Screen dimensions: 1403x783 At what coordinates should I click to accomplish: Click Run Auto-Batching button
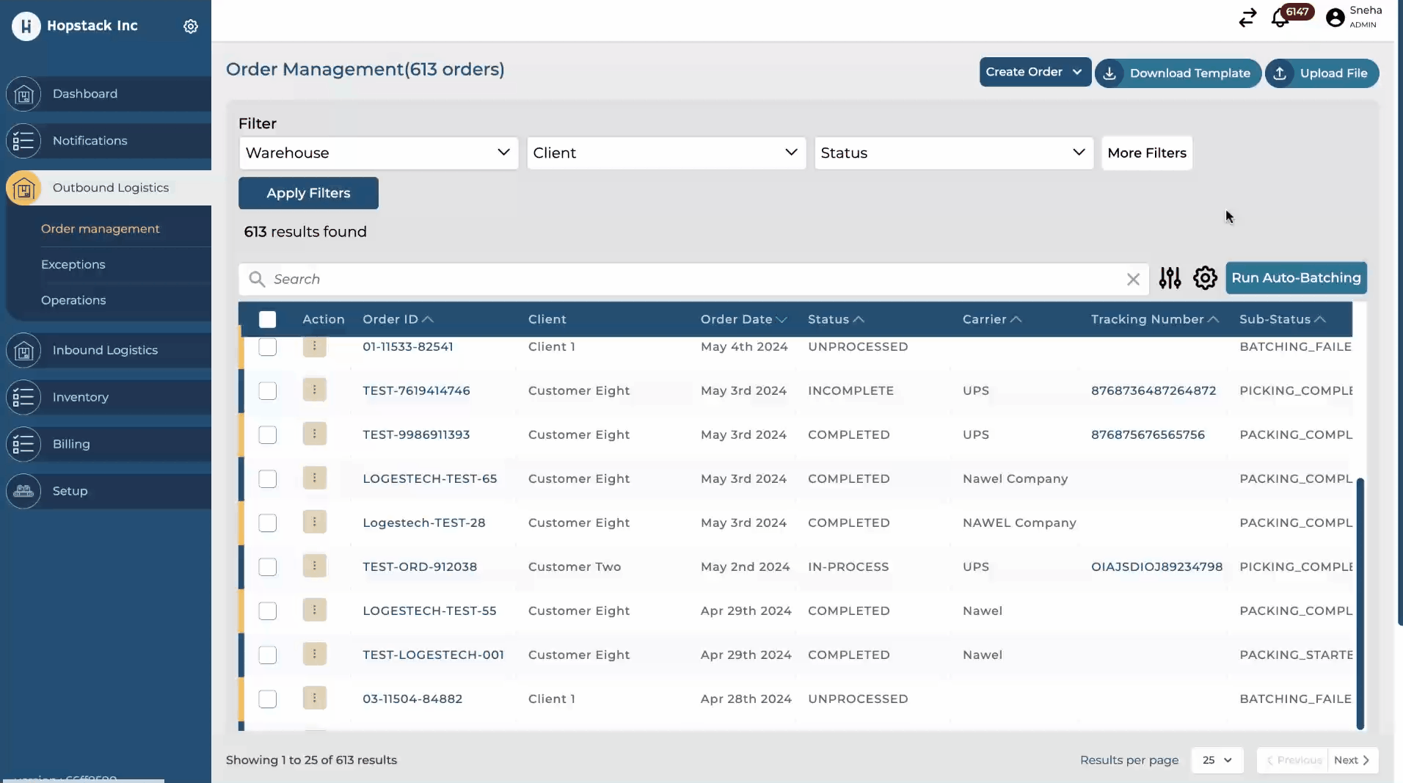(x=1296, y=278)
